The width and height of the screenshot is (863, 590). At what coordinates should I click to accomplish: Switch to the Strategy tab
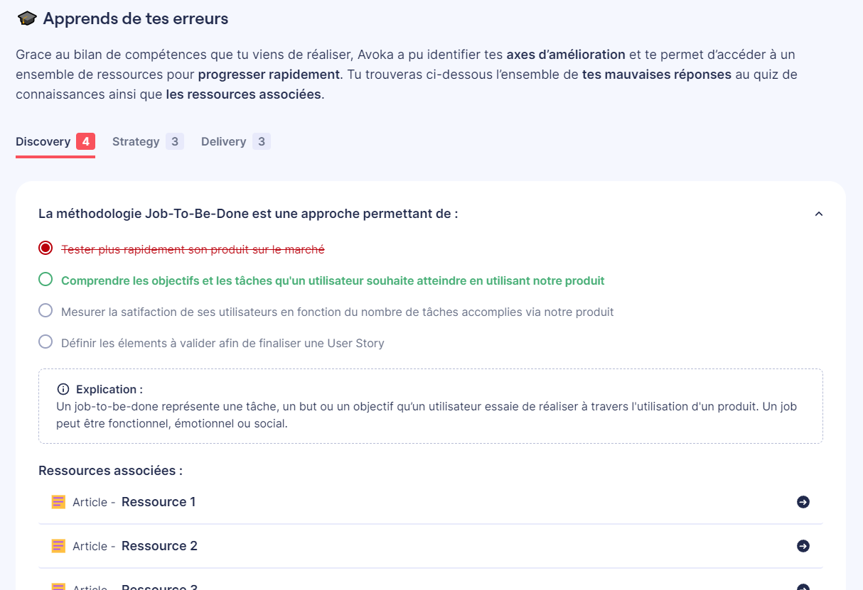pos(136,141)
